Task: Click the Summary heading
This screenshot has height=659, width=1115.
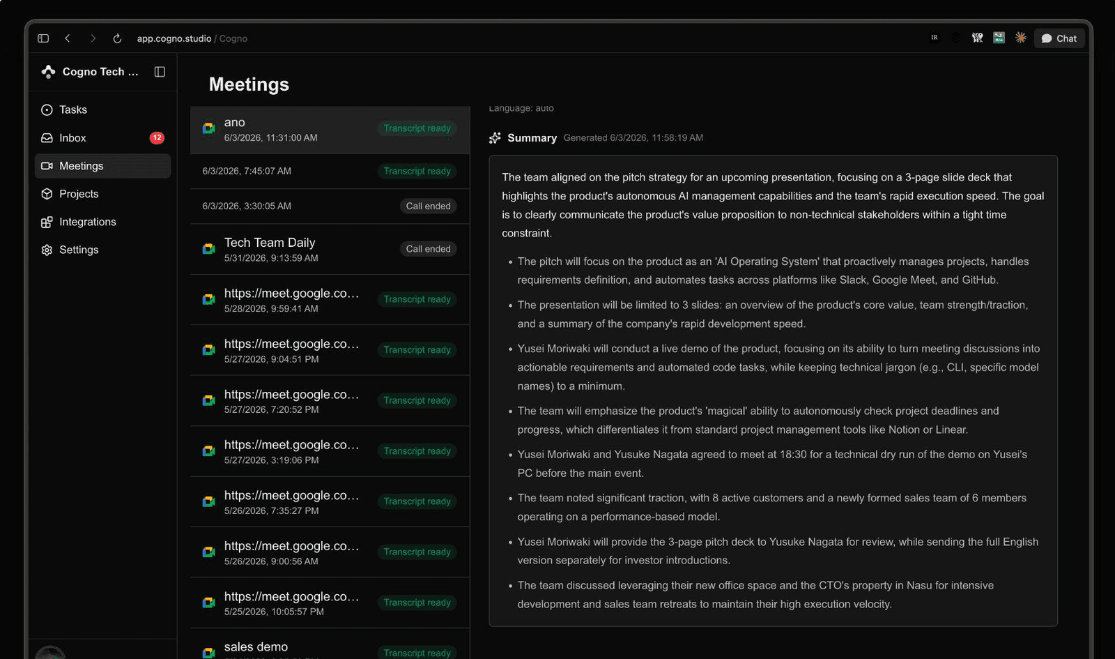Action: pos(532,138)
